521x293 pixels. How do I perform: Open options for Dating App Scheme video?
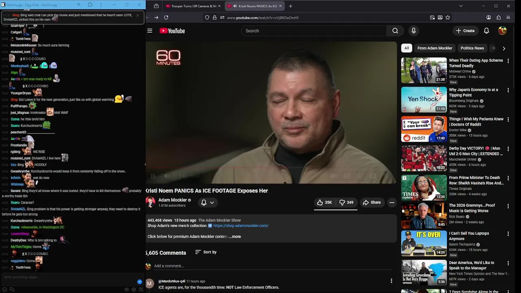[508, 61]
